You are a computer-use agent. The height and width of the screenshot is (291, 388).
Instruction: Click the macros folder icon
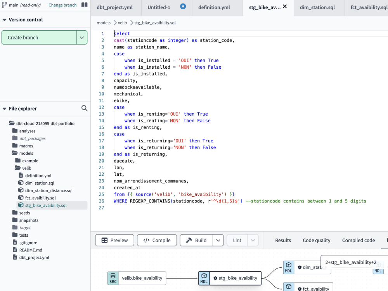[x=15, y=145]
